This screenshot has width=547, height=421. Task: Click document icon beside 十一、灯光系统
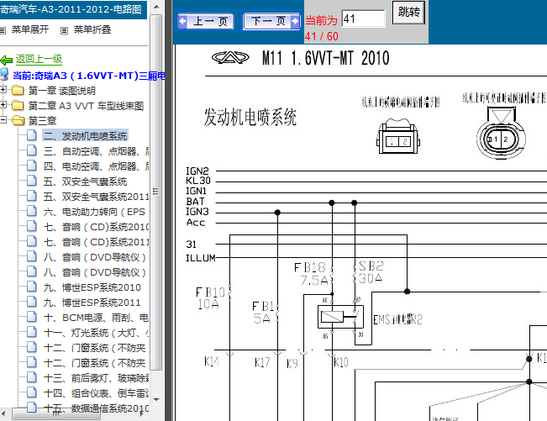point(31,332)
